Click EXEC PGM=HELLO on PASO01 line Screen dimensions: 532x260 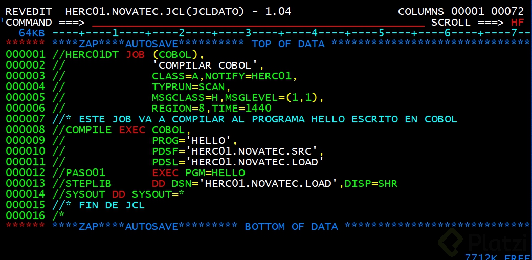(198, 173)
